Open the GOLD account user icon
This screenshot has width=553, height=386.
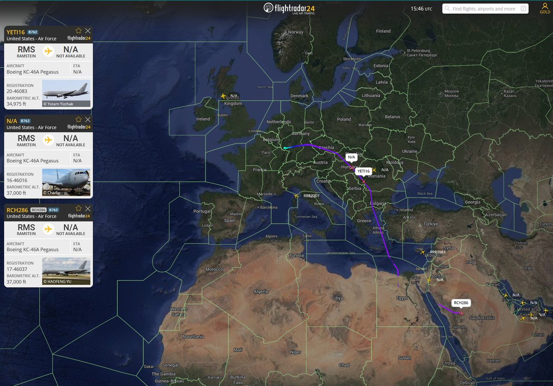click(545, 8)
